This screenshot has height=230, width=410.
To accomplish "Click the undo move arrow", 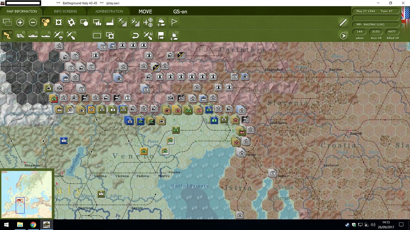I will [x=135, y=36].
